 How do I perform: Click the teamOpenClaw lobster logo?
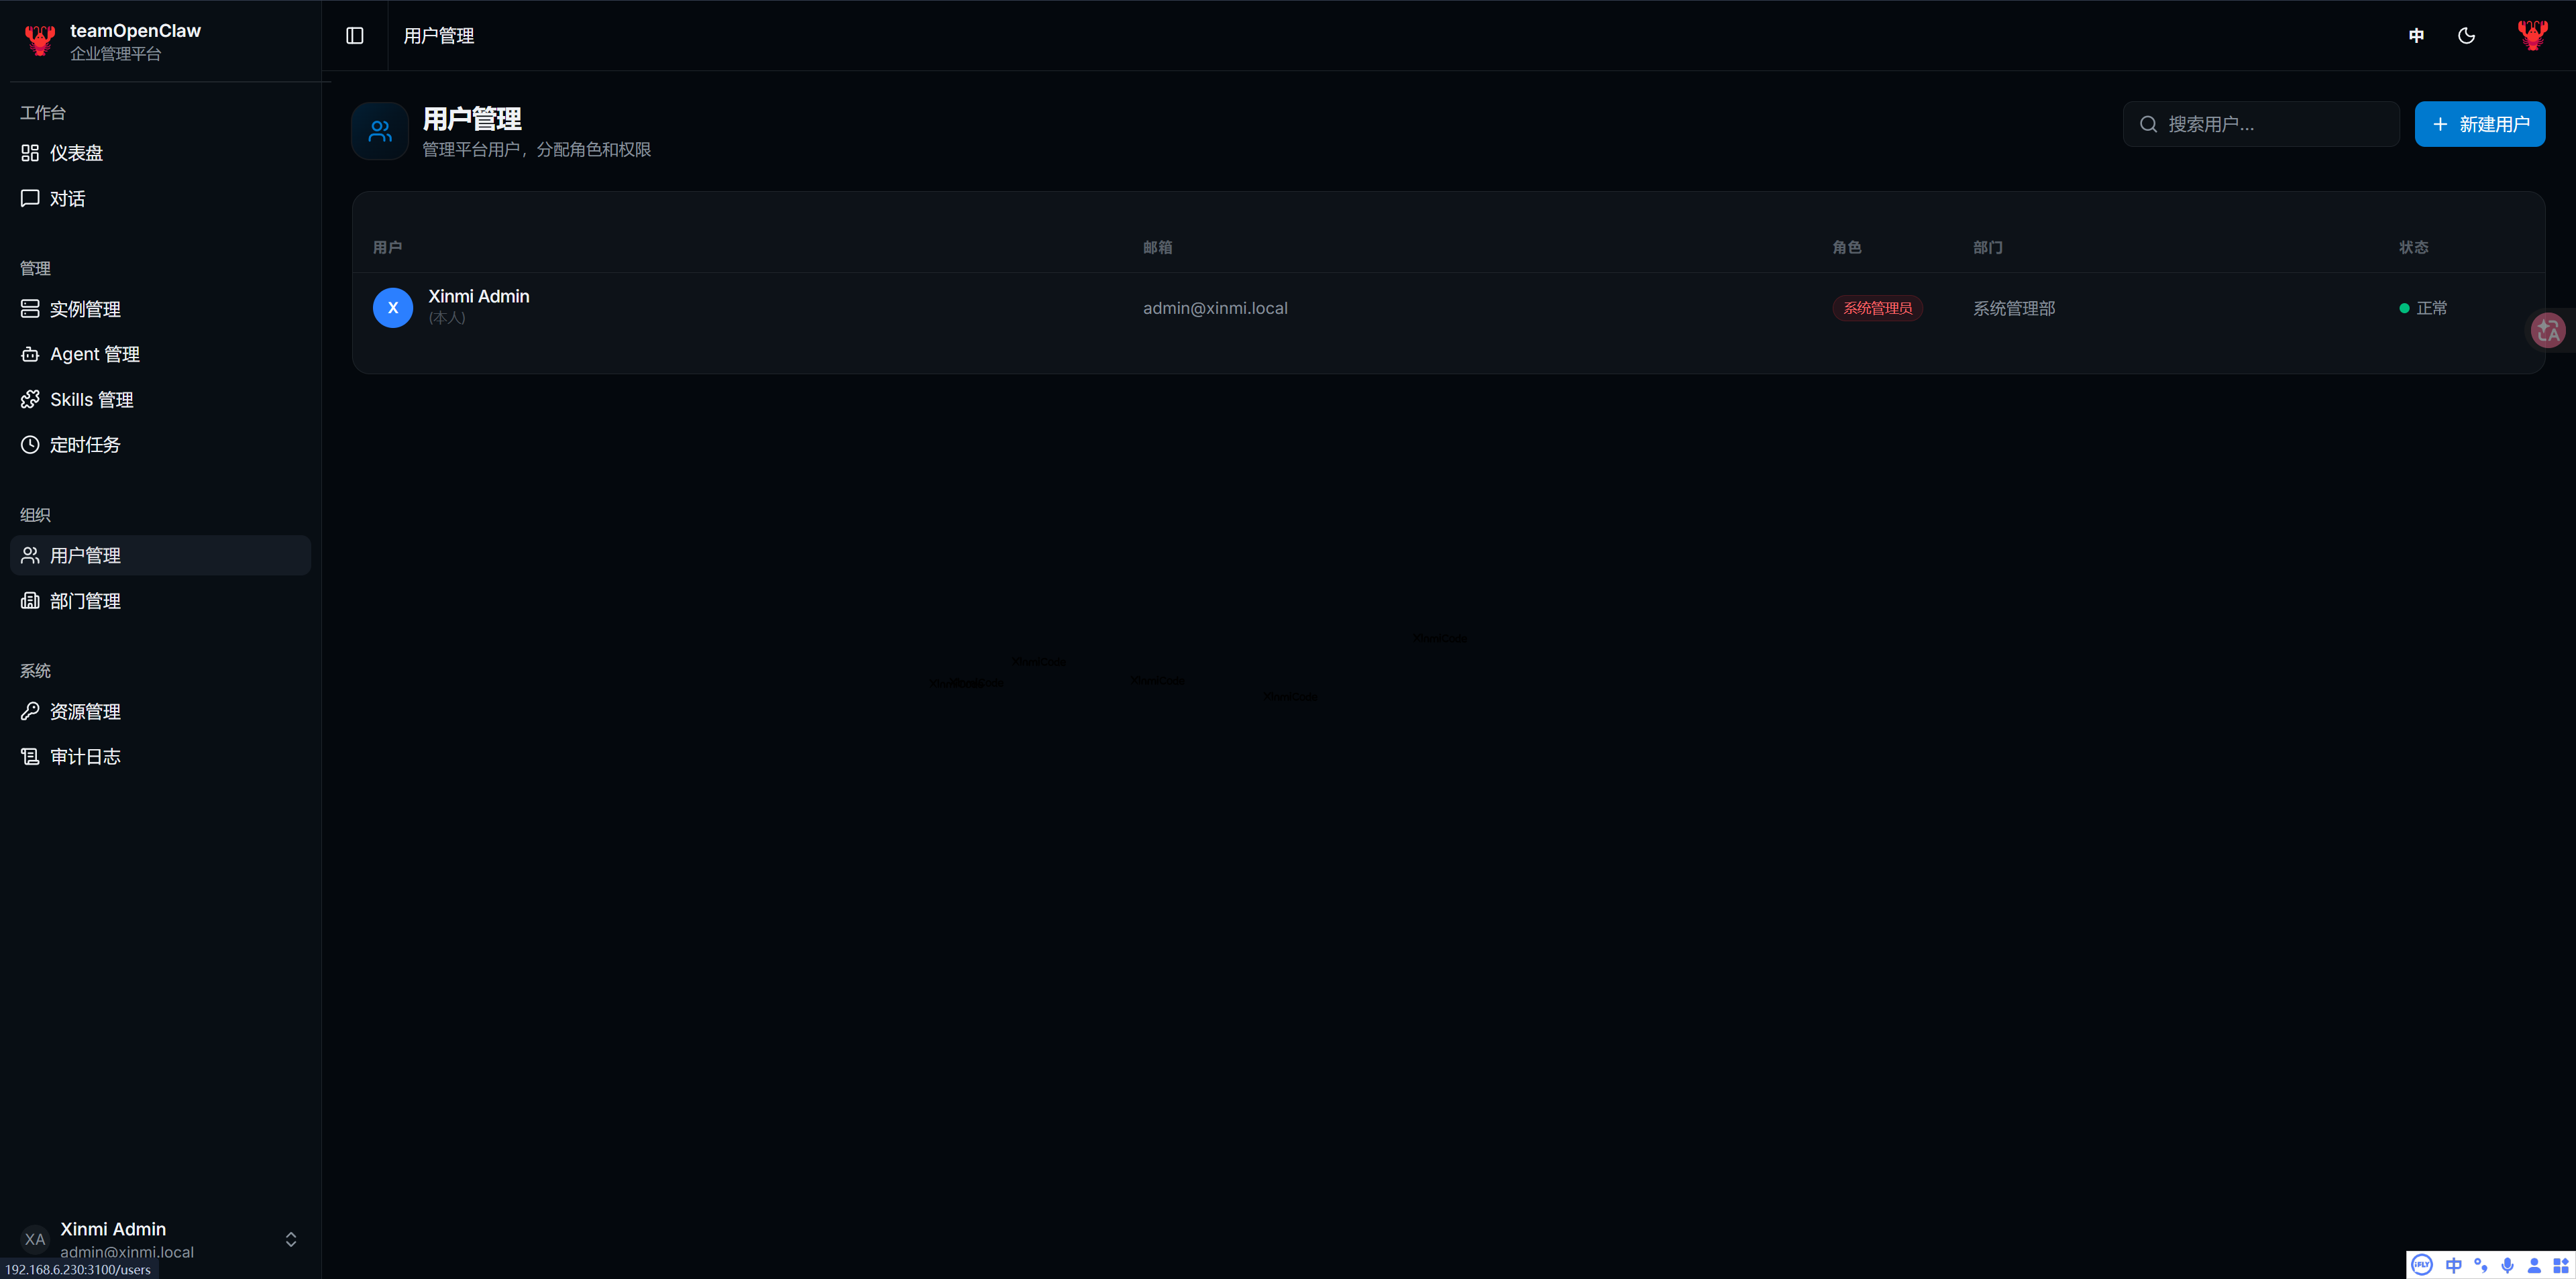pyautogui.click(x=40, y=40)
